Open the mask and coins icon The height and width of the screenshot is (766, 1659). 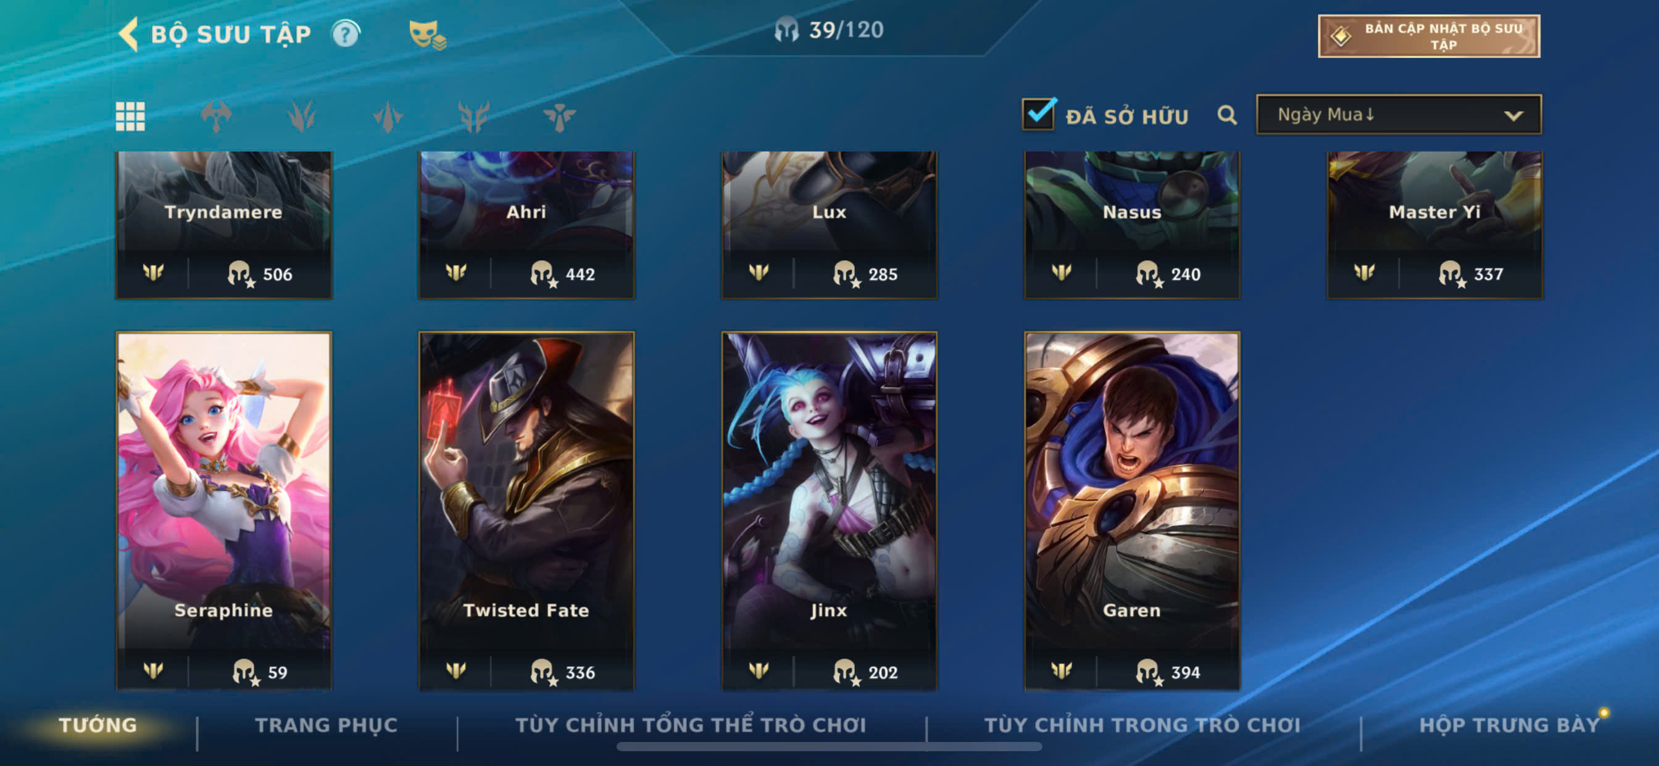tap(427, 35)
